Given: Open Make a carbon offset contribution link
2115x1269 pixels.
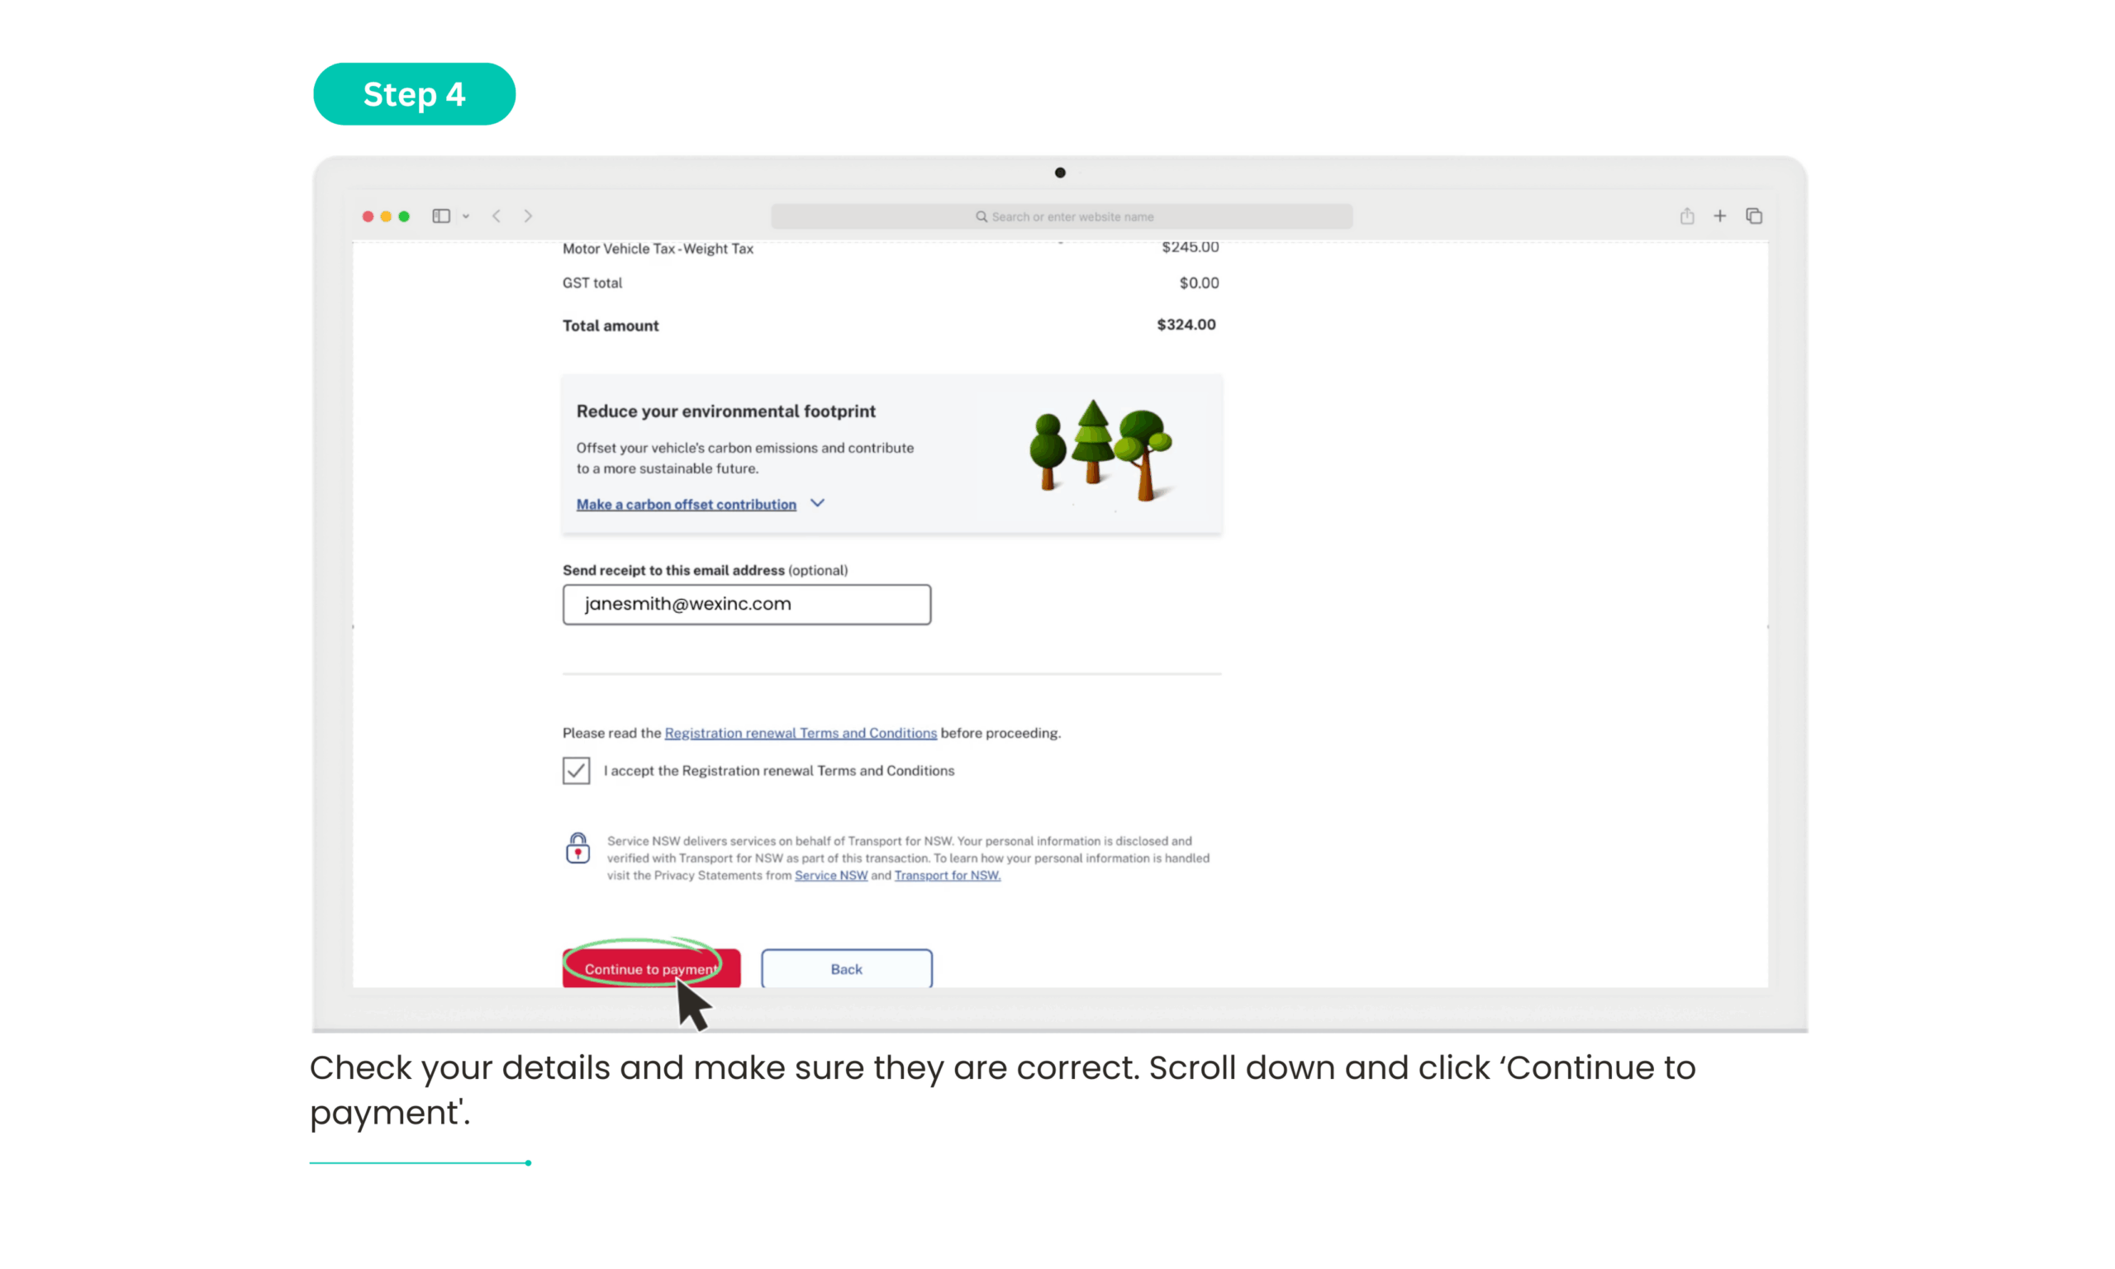Looking at the screenshot, I should click(686, 505).
